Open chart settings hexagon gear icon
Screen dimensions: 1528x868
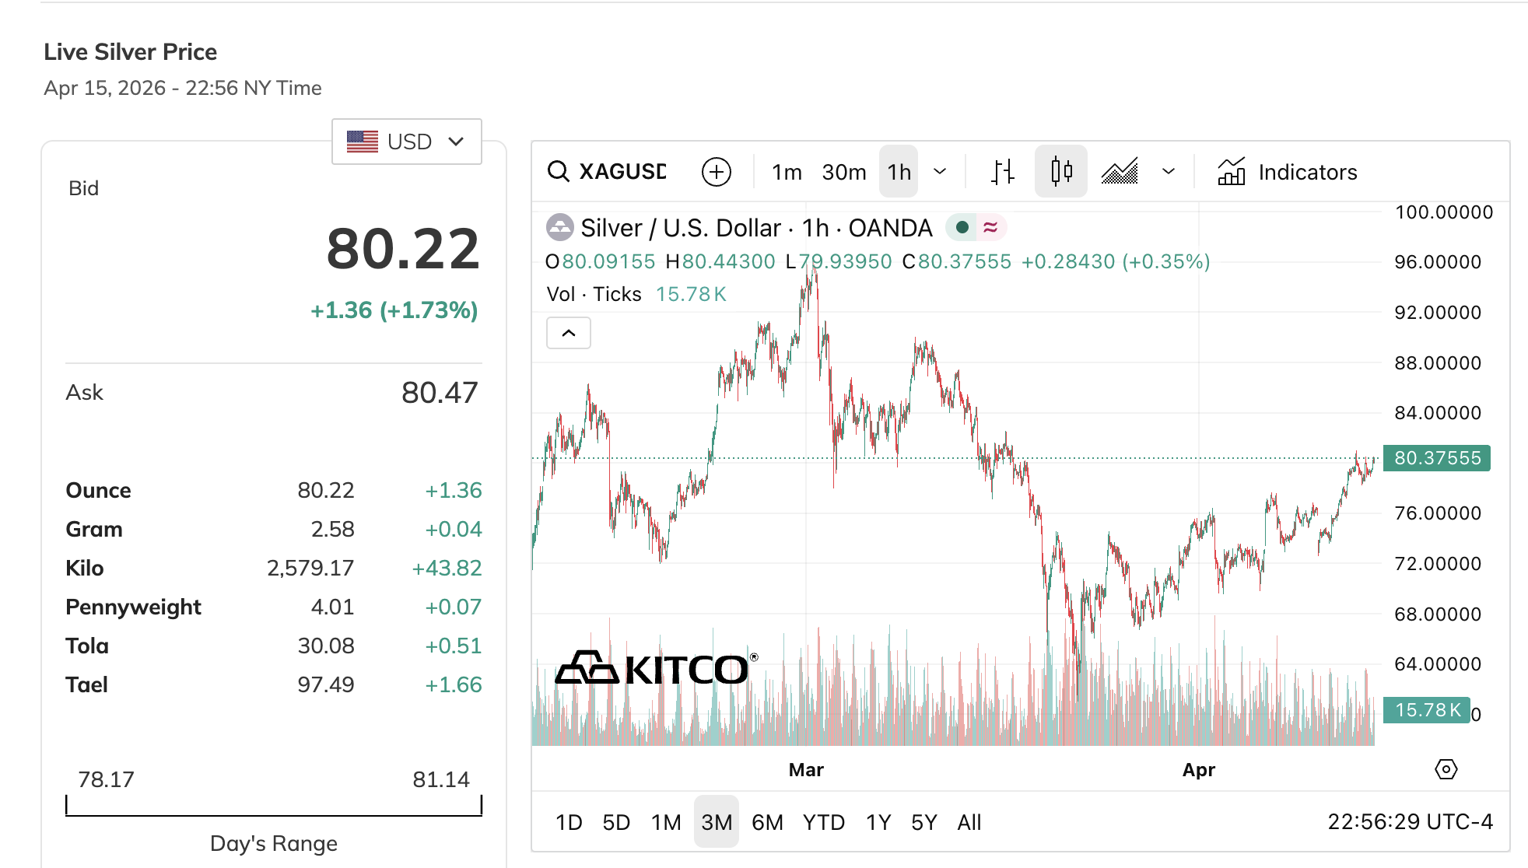1446,769
